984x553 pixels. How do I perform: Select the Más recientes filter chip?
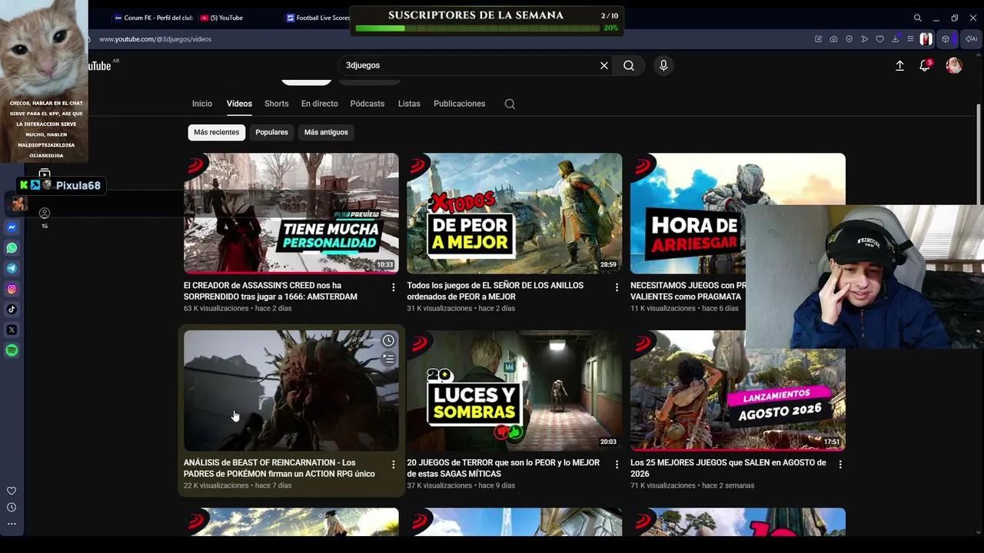tap(216, 132)
